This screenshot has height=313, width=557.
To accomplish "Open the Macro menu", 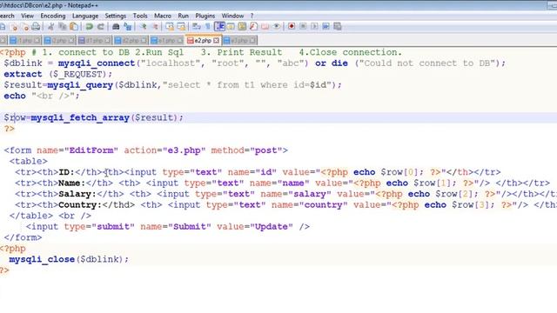I will coord(163,16).
